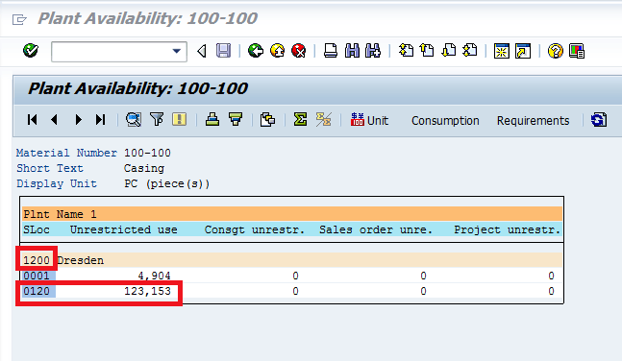Click column right arrow in list toolbar

[79, 120]
